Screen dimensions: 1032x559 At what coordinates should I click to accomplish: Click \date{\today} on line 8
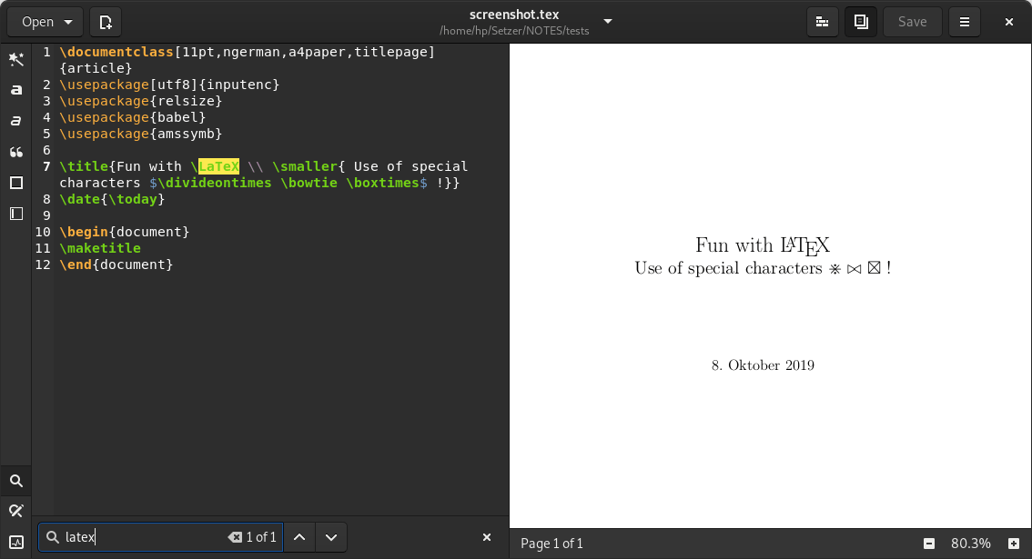coord(112,199)
